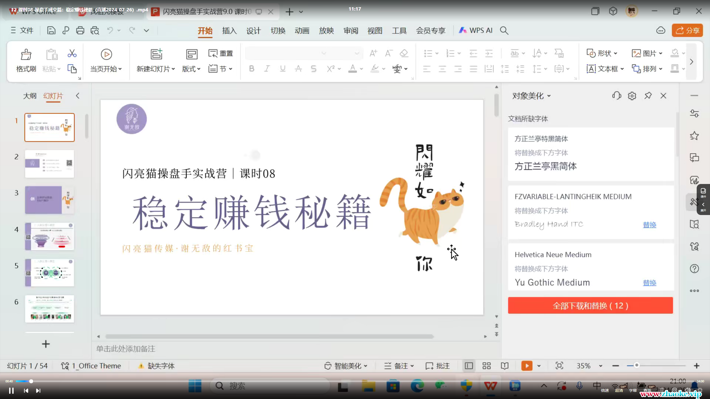Image resolution: width=710 pixels, height=399 pixels.
Task: Switch to slide sorter grid view
Action: coord(486,366)
